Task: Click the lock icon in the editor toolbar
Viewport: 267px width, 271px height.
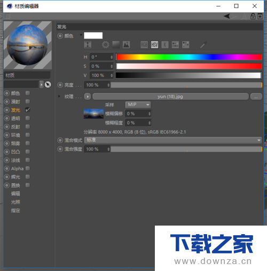Action: [x=253, y=16]
